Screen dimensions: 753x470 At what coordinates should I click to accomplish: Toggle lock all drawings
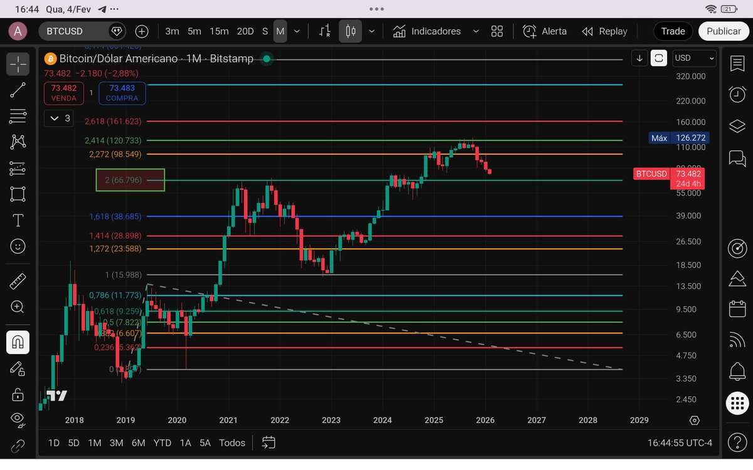pyautogui.click(x=18, y=394)
